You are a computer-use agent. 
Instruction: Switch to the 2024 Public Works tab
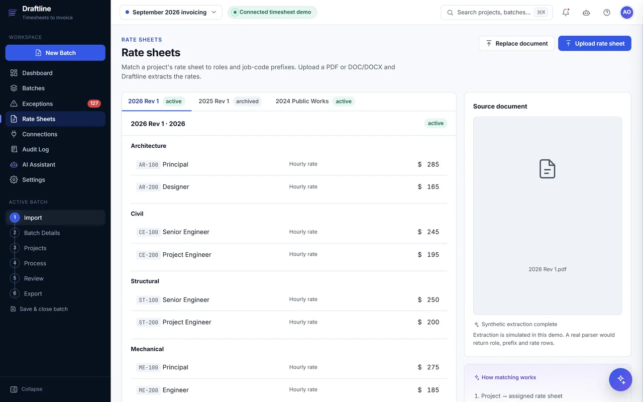(x=315, y=101)
